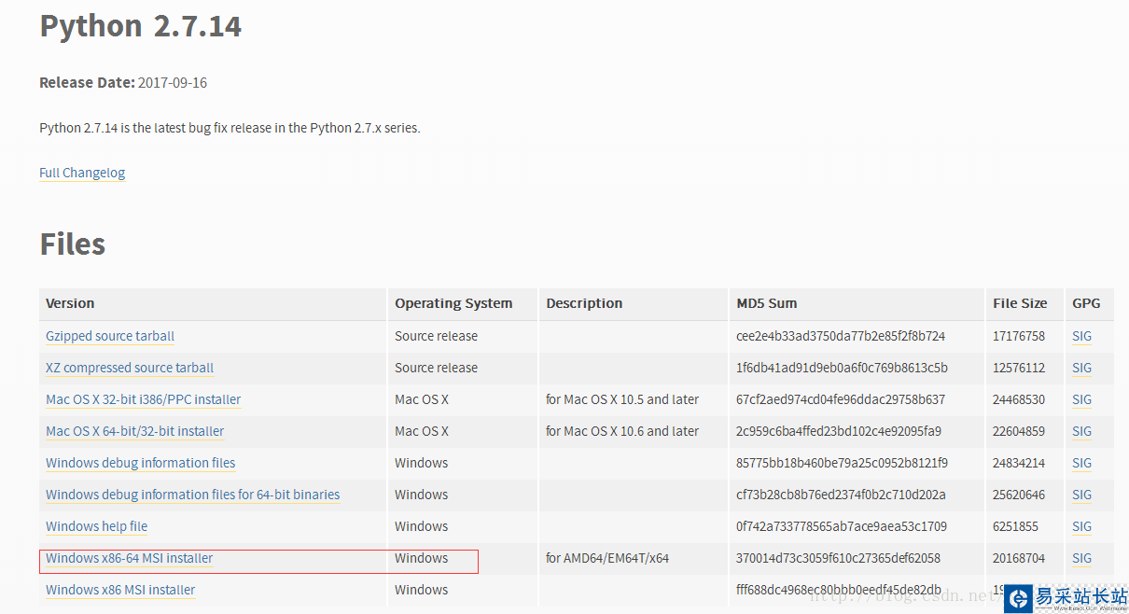Download the Windows help file
Viewport: 1129px width, 614px height.
tap(96, 526)
